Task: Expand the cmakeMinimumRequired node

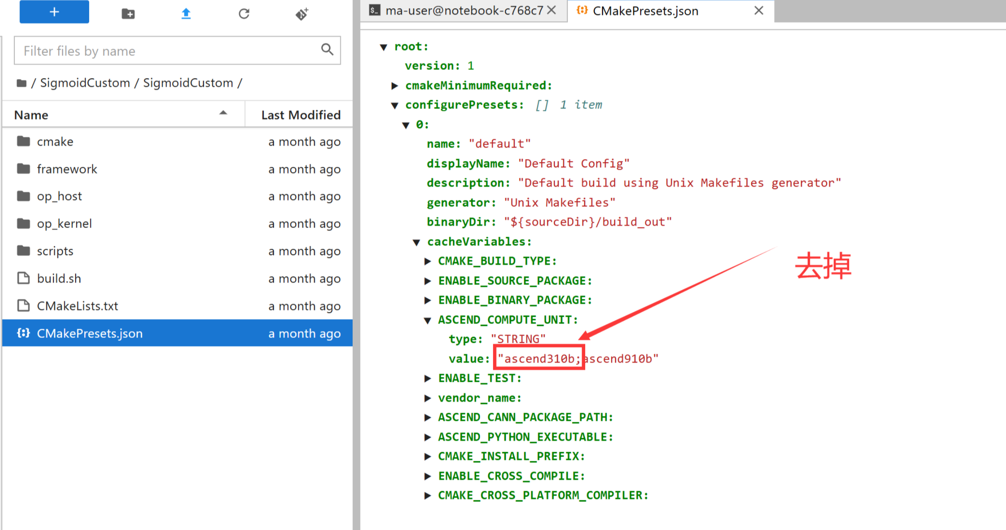Action: click(x=395, y=86)
